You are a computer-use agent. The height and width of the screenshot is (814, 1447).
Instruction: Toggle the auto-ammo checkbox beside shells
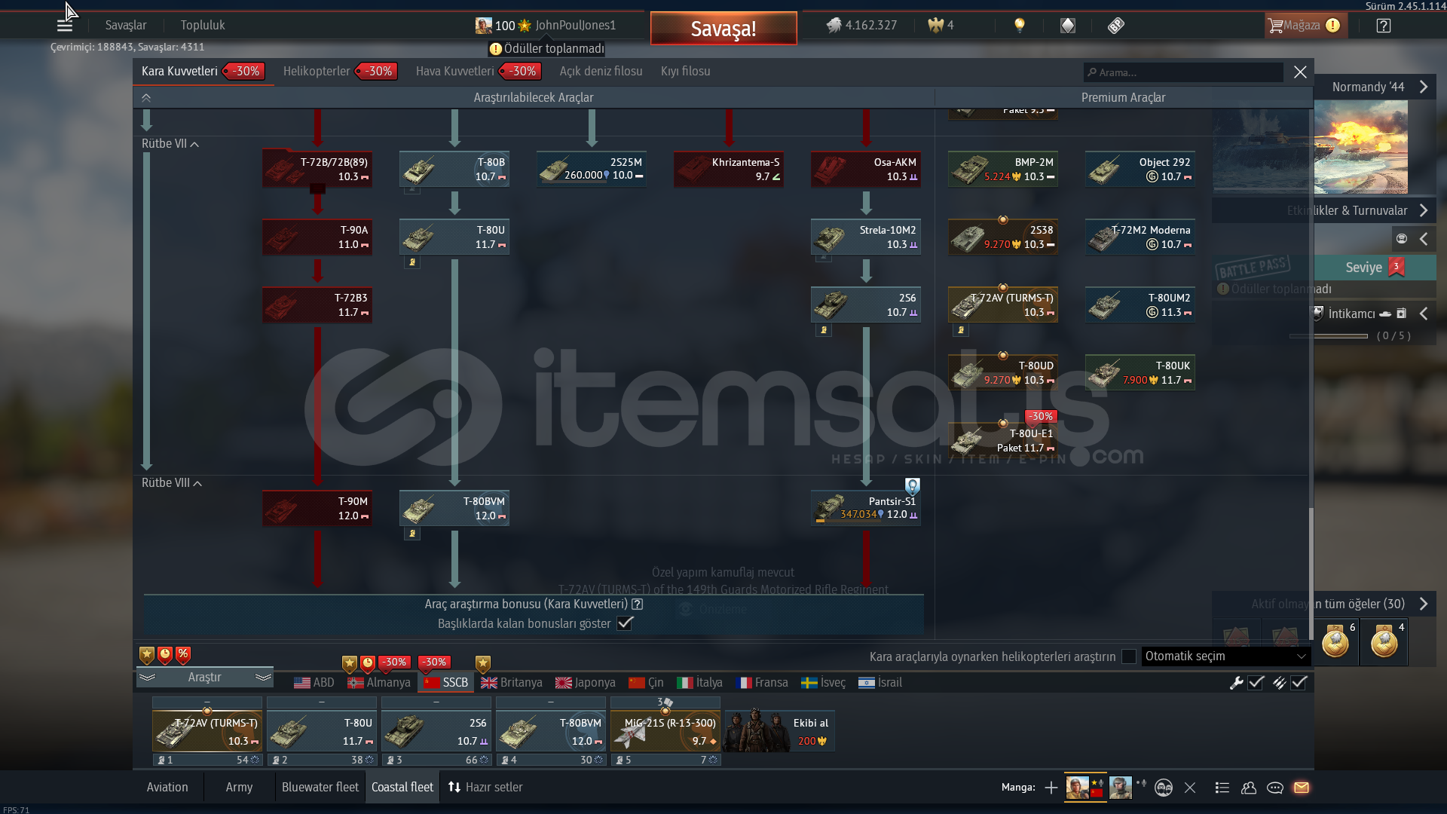[x=1299, y=683]
